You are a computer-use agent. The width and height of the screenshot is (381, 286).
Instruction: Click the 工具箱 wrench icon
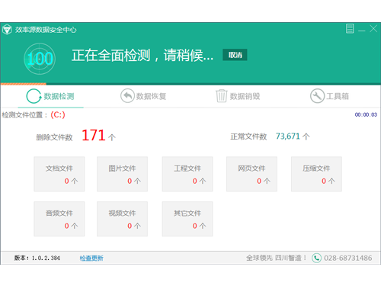click(x=317, y=96)
